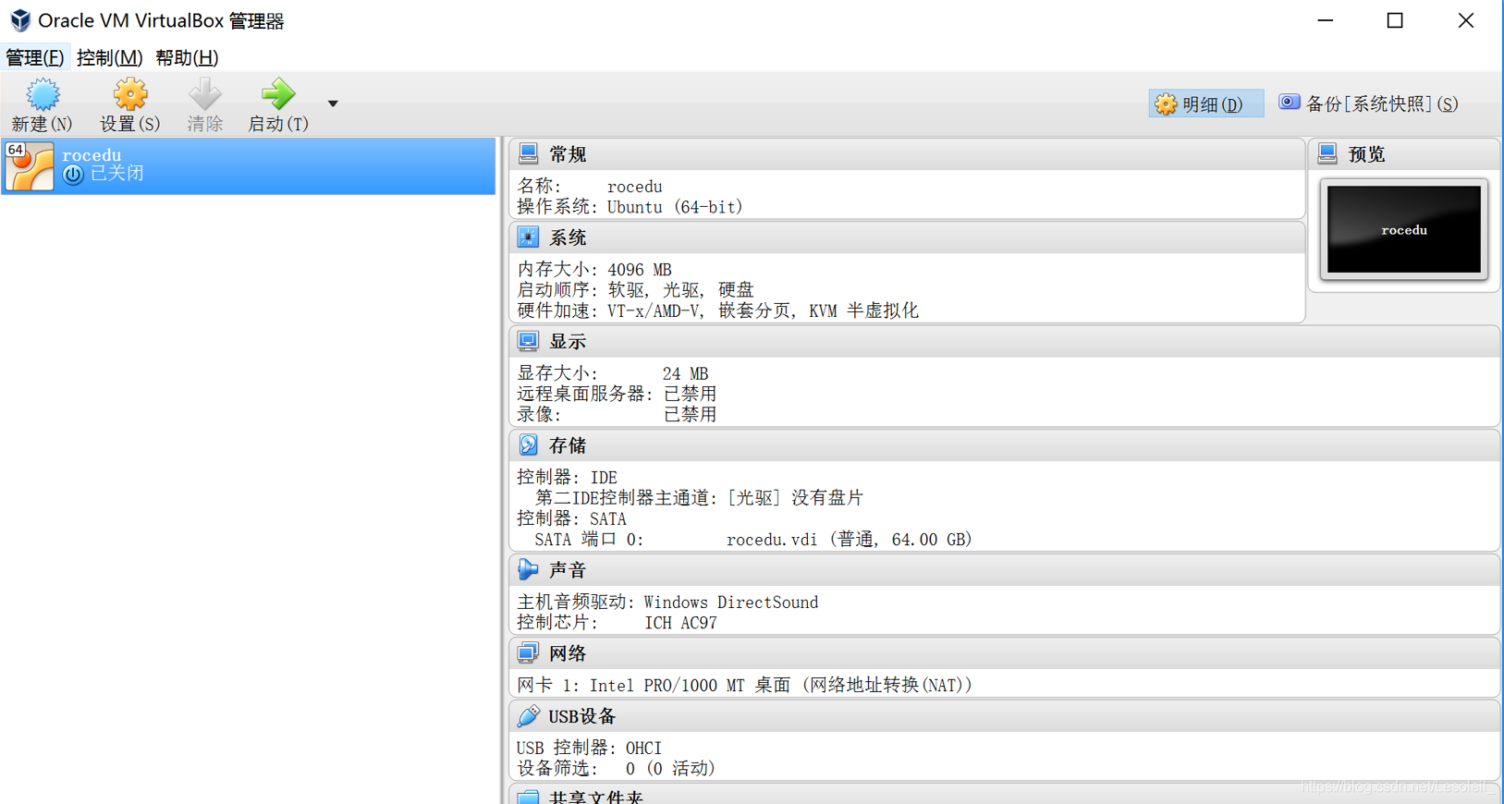The height and width of the screenshot is (804, 1504).
Task: Click the Ubuntu 64-bit OS icon of rocedu
Action: (30, 166)
